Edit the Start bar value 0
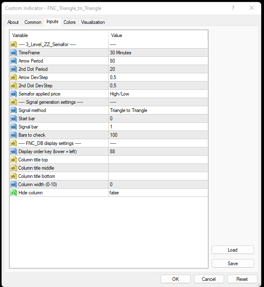The height and width of the screenshot is (287, 264). pos(158,119)
